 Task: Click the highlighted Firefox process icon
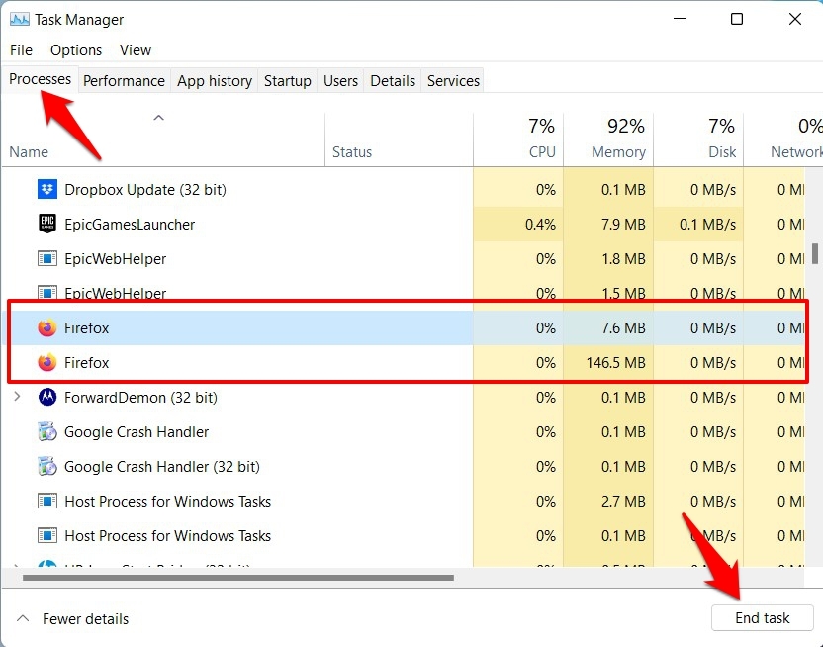click(46, 327)
